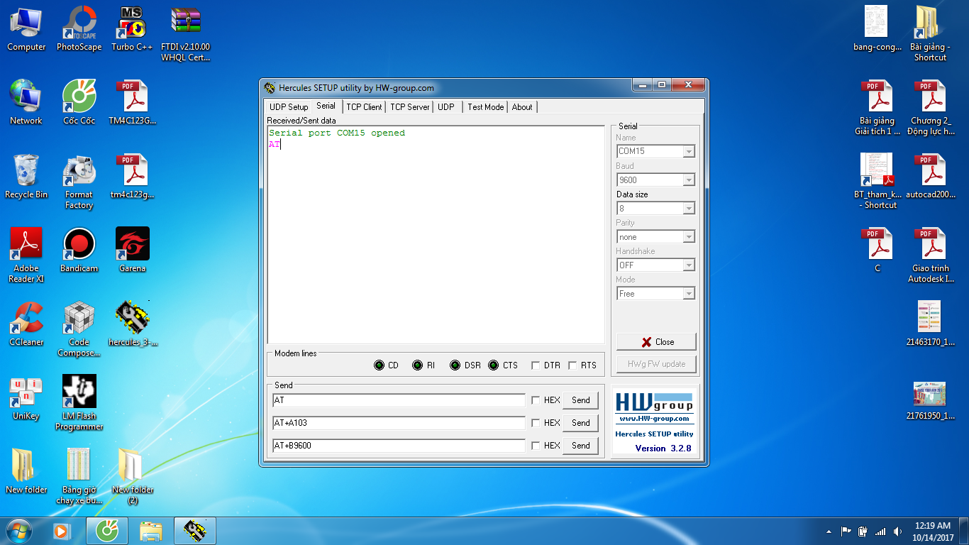Select the Cốc Cốc browser desktop shortcut
The image size is (969, 545).
coord(79,103)
